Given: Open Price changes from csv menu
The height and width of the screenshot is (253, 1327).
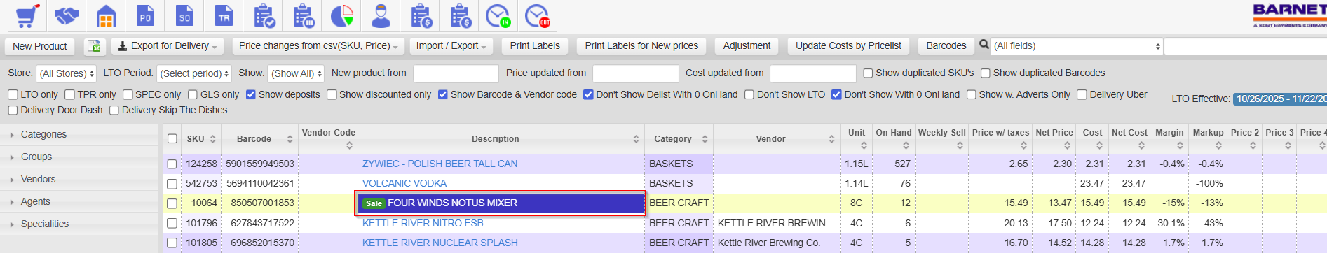Looking at the screenshot, I should coord(318,46).
